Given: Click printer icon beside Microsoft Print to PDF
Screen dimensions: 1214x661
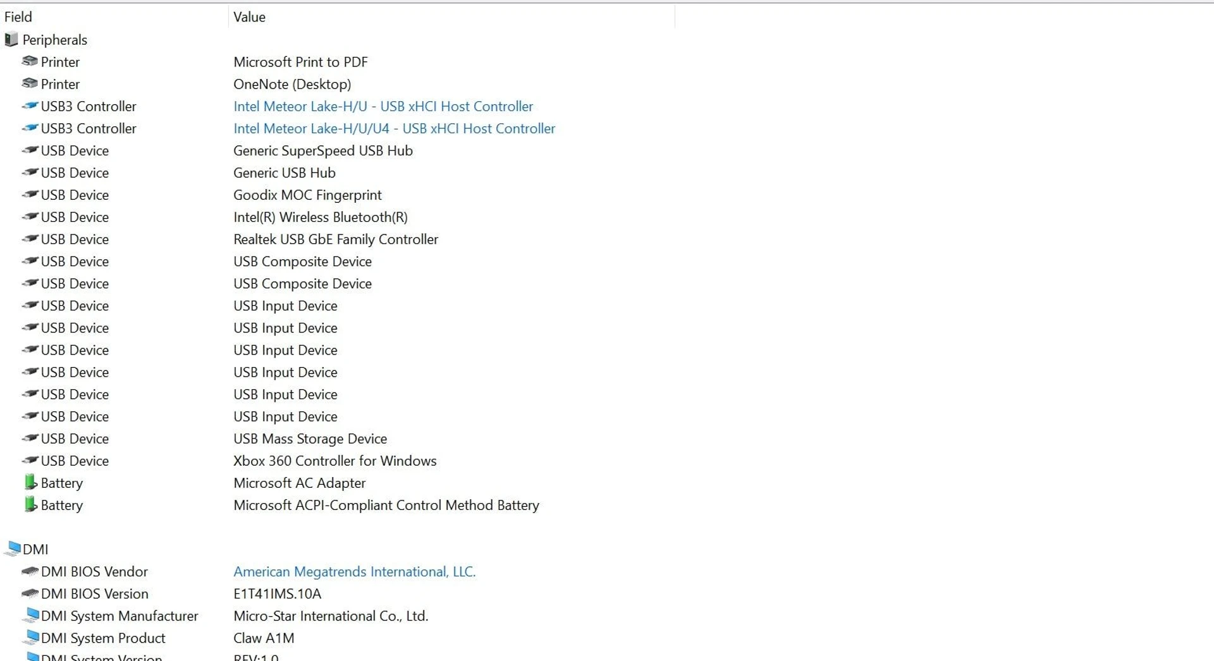Looking at the screenshot, I should [x=30, y=61].
